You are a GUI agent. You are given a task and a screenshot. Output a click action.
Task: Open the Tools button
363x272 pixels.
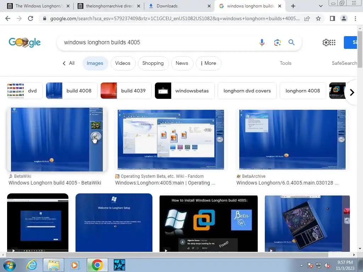pos(285,63)
